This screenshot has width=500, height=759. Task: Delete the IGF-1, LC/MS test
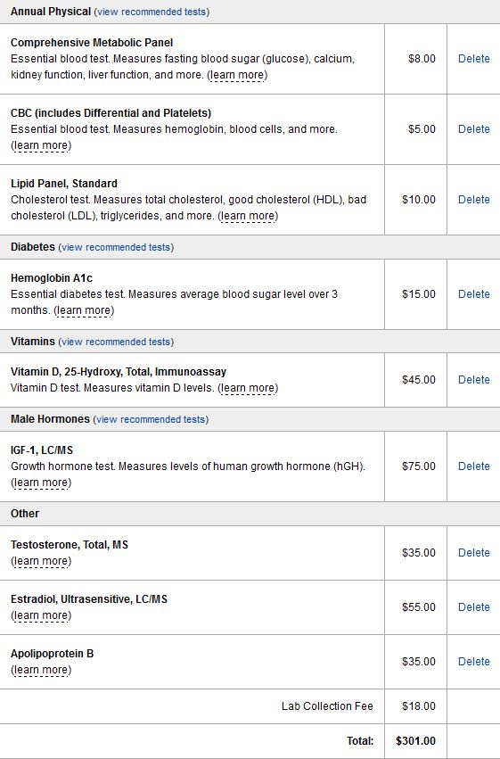[474, 466]
